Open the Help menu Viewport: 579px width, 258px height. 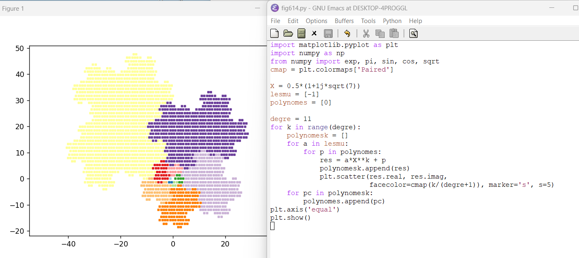pyautogui.click(x=416, y=21)
